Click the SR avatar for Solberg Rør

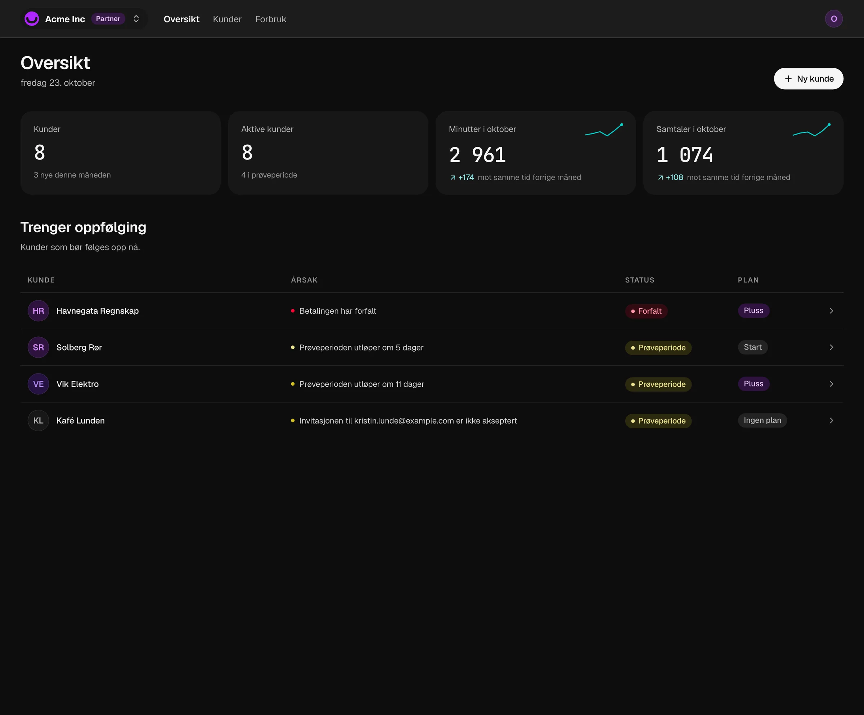(38, 348)
